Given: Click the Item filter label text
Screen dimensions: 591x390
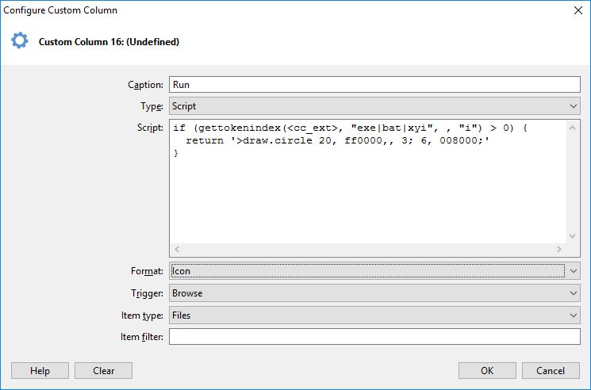Looking at the screenshot, I should click(140, 338).
